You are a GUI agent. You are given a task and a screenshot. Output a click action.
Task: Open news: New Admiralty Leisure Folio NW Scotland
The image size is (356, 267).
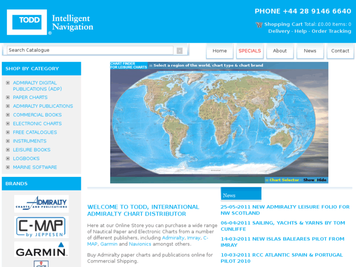click(x=285, y=210)
